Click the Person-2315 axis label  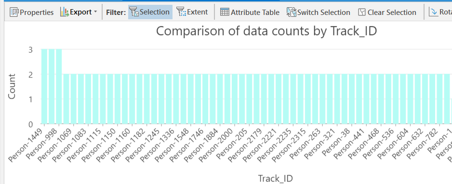pyautogui.click(x=290, y=145)
